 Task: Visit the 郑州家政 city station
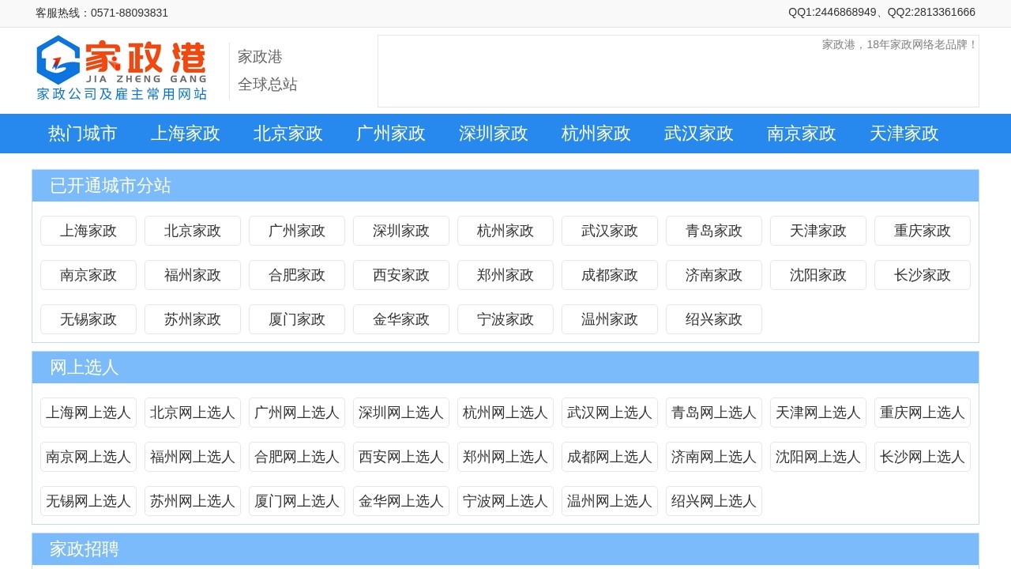505,275
